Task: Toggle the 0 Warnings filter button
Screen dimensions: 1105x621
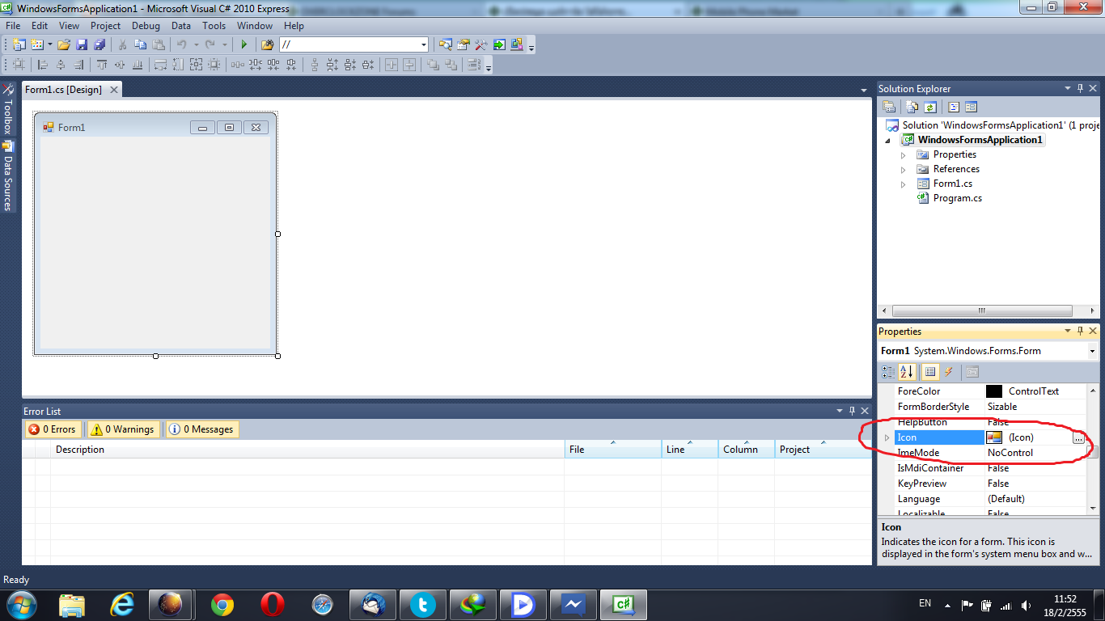Action: click(x=122, y=429)
